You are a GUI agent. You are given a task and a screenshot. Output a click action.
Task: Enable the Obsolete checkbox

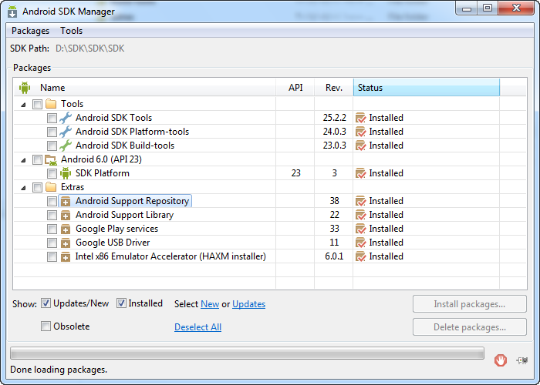tap(46, 326)
